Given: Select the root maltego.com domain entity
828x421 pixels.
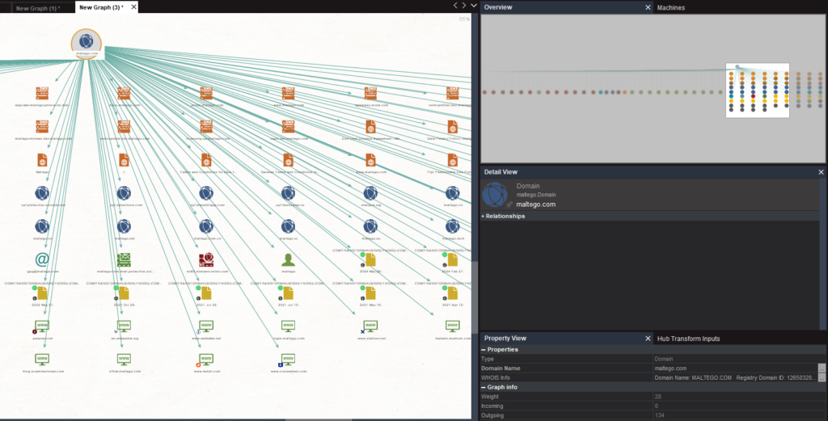Looking at the screenshot, I should [86, 42].
